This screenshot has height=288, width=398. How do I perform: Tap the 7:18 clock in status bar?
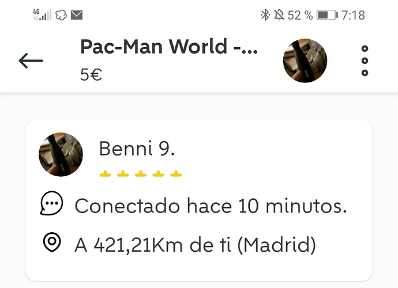353,15
